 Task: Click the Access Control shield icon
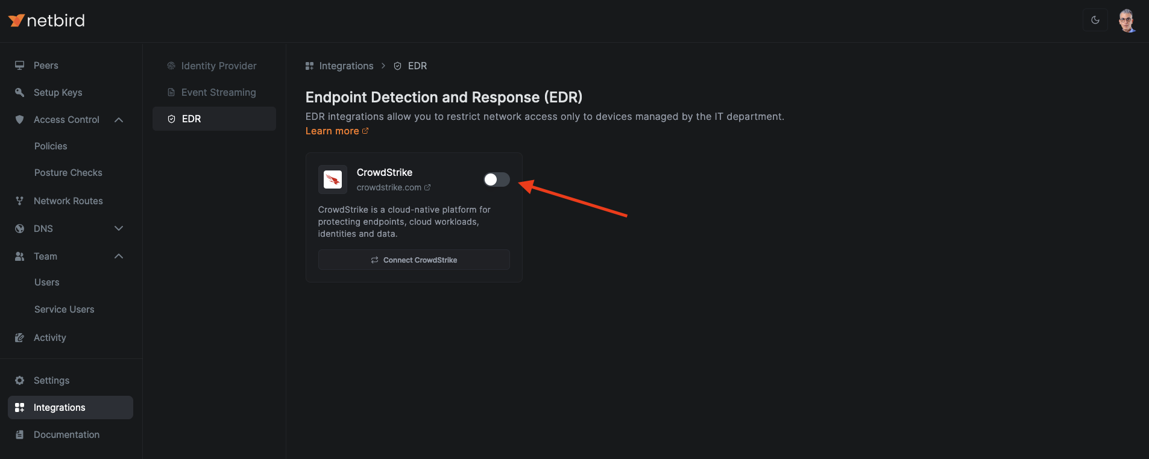pos(20,119)
